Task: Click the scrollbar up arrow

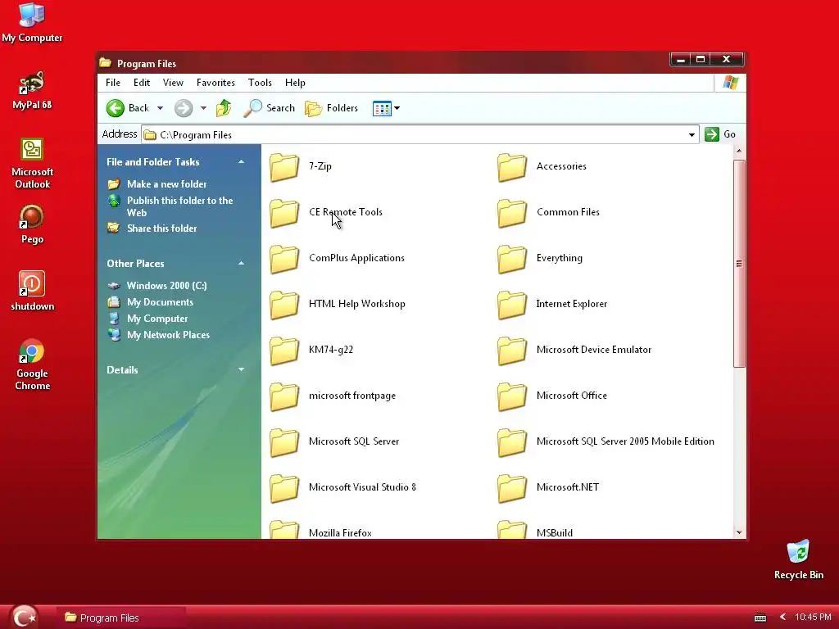Action: point(739,151)
